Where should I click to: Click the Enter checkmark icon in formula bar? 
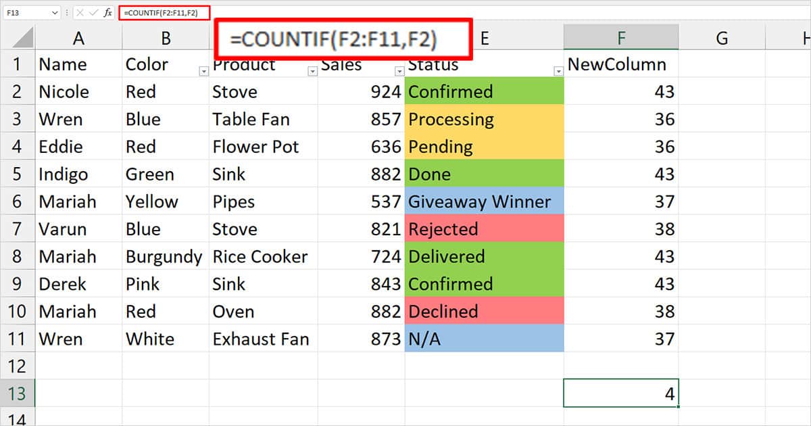click(x=94, y=13)
